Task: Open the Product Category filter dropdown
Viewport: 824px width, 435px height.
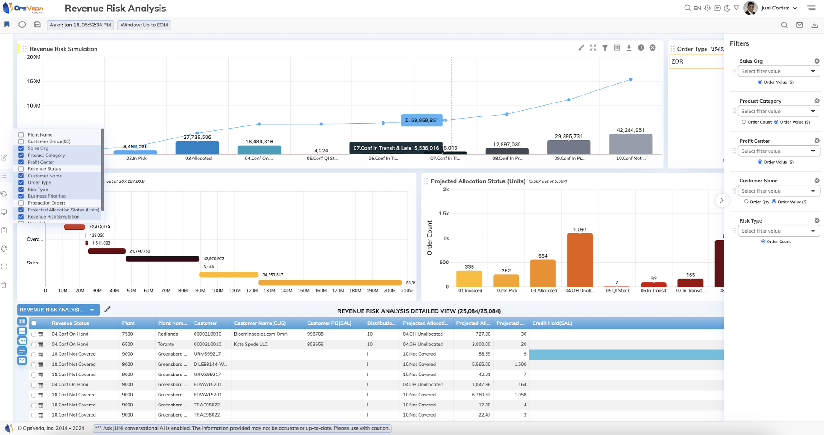Action: (779, 111)
